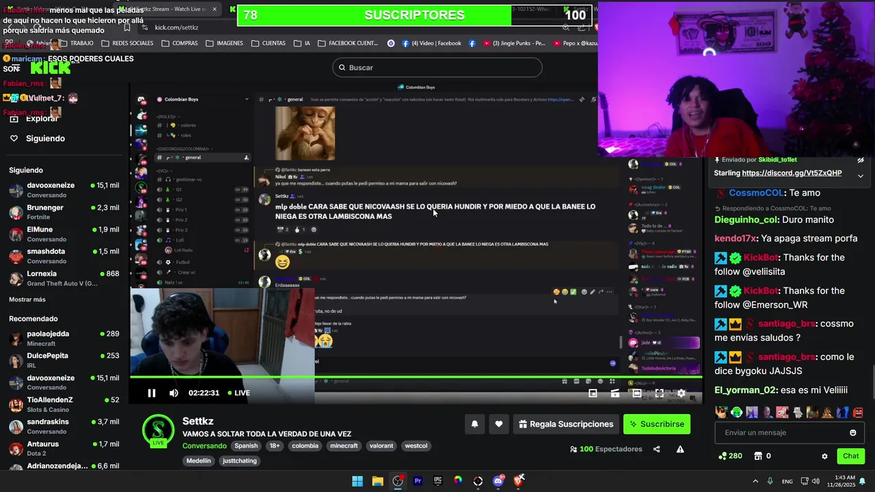Open COMPRAS bookmarks folder
875x492 pixels.
coord(180,43)
